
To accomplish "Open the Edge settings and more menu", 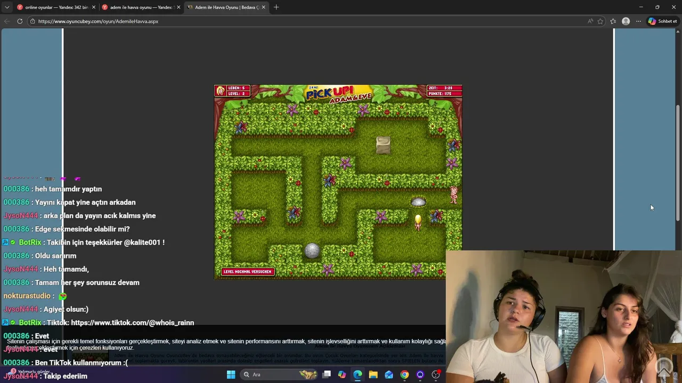I will [x=638, y=21].
